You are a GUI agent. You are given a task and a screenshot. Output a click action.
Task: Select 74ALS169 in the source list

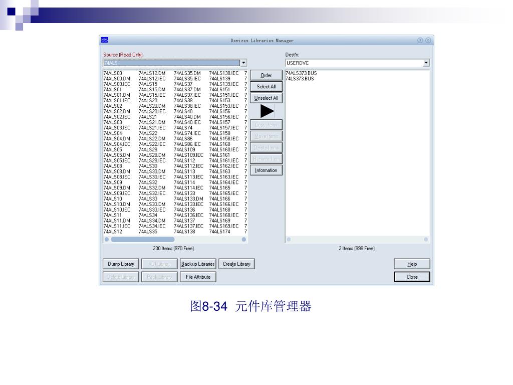(x=220, y=221)
